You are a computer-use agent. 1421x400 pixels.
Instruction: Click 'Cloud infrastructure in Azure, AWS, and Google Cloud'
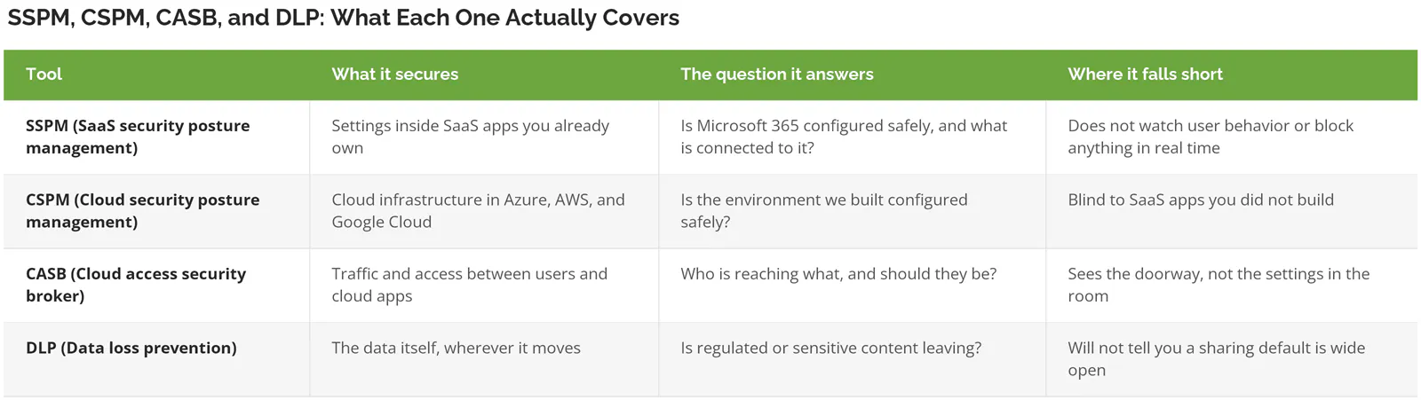478,210
